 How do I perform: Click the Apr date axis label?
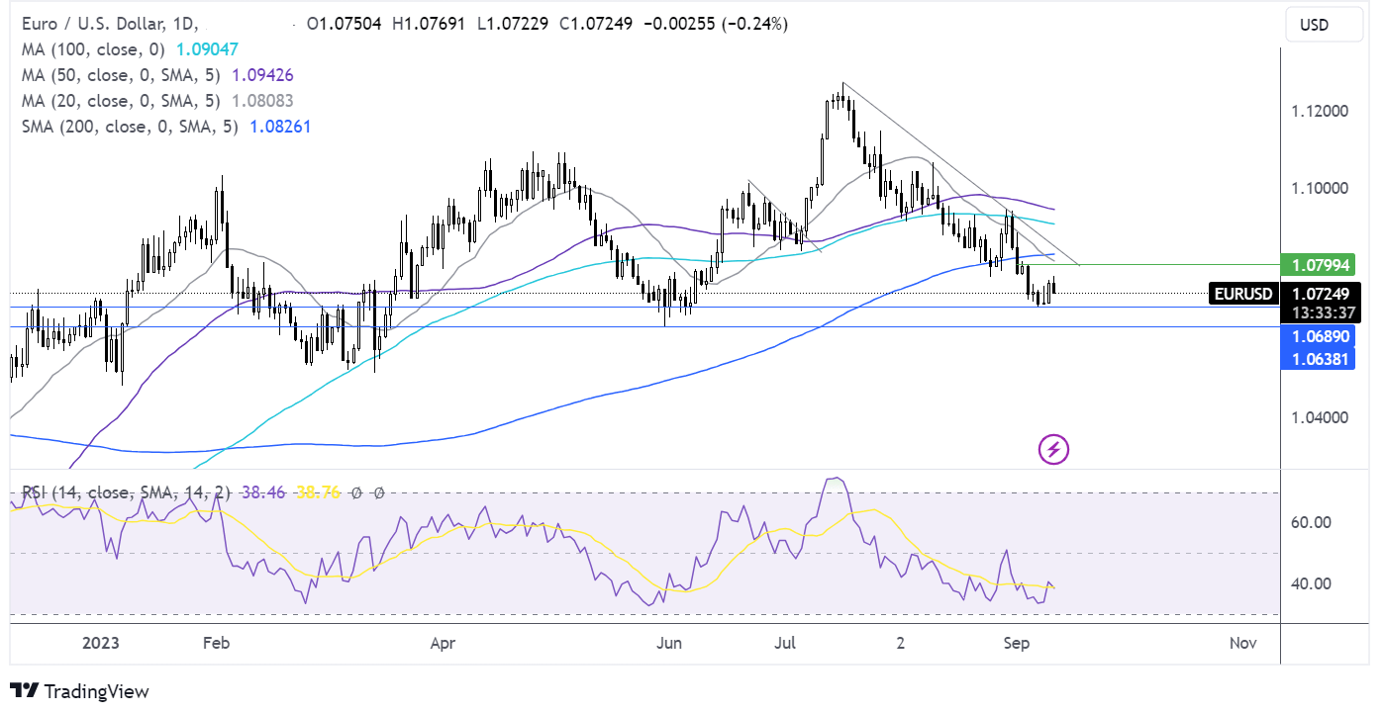pyautogui.click(x=443, y=643)
